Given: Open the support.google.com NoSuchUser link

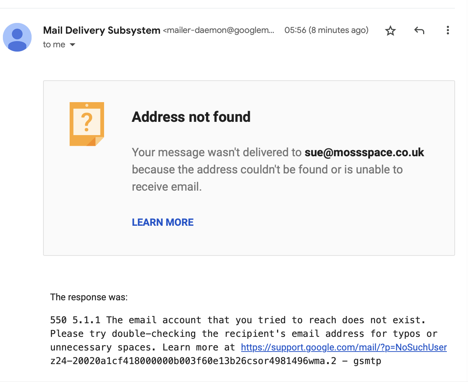Looking at the screenshot, I should pos(343,347).
